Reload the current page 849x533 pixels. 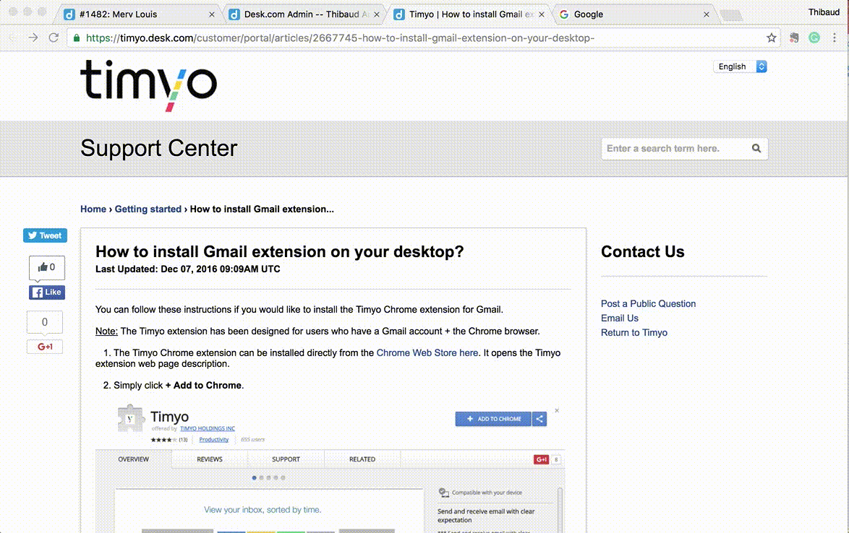tap(53, 38)
